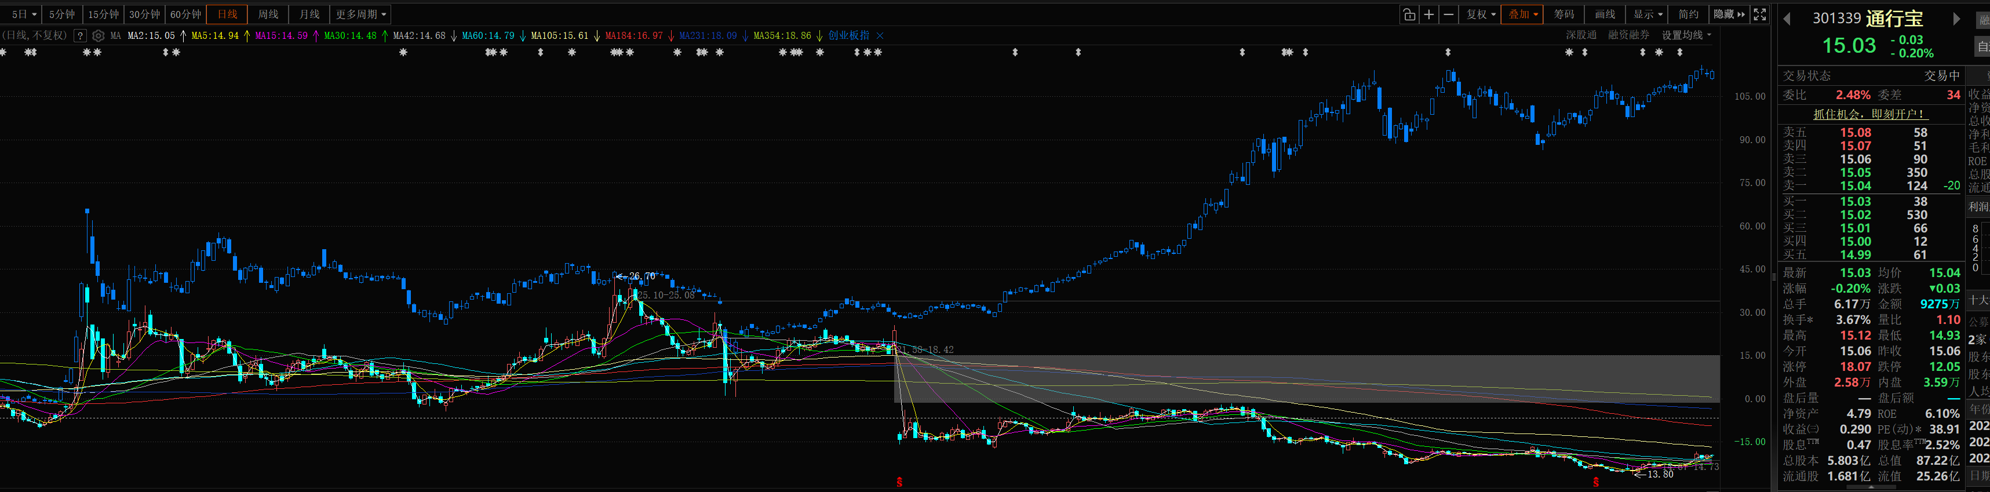Select 买三 bid price 15.01
Image resolution: width=1990 pixels, height=492 pixels.
(1855, 228)
